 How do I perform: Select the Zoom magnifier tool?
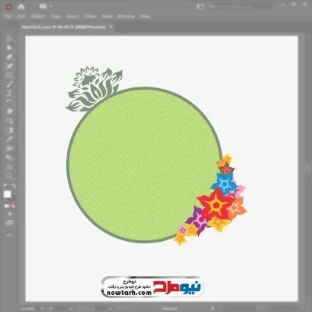pos(9,176)
